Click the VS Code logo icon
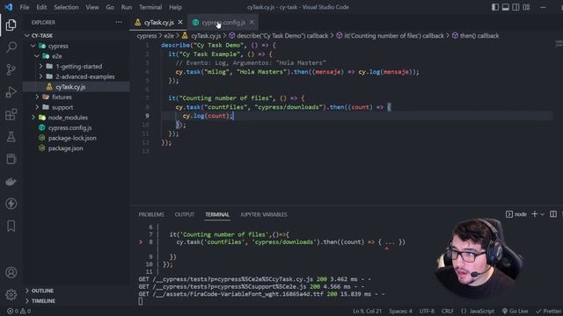This screenshot has width=563, height=316. [x=9, y=7]
